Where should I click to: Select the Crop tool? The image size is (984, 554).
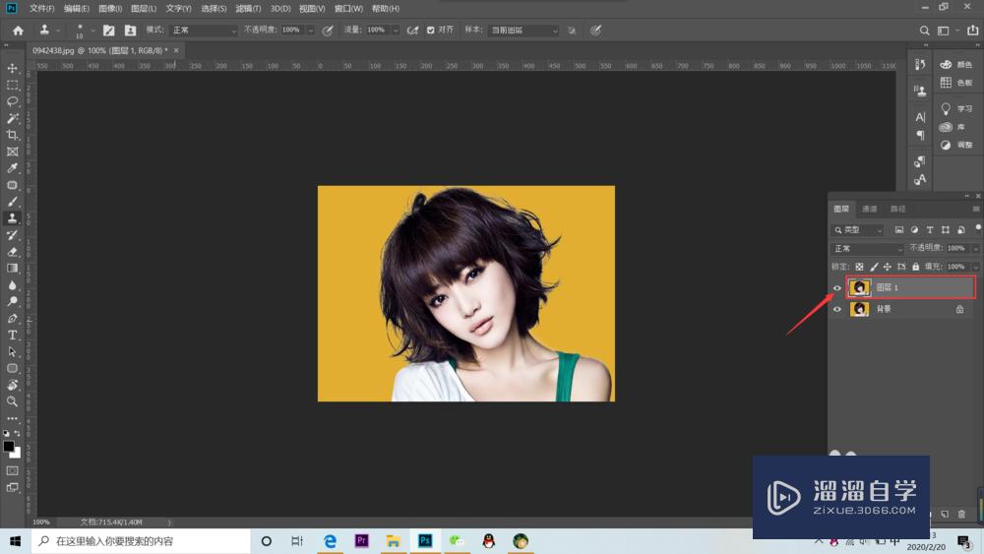13,135
